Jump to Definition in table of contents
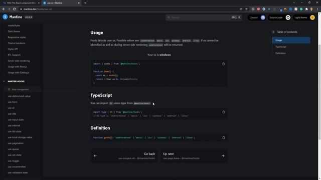Image resolution: width=321 pixels, height=180 pixels. tap(280, 53)
